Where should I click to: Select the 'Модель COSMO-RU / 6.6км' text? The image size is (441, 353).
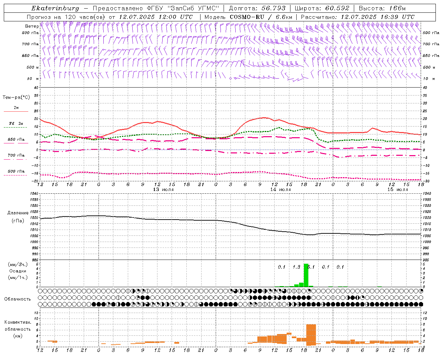(x=248, y=17)
